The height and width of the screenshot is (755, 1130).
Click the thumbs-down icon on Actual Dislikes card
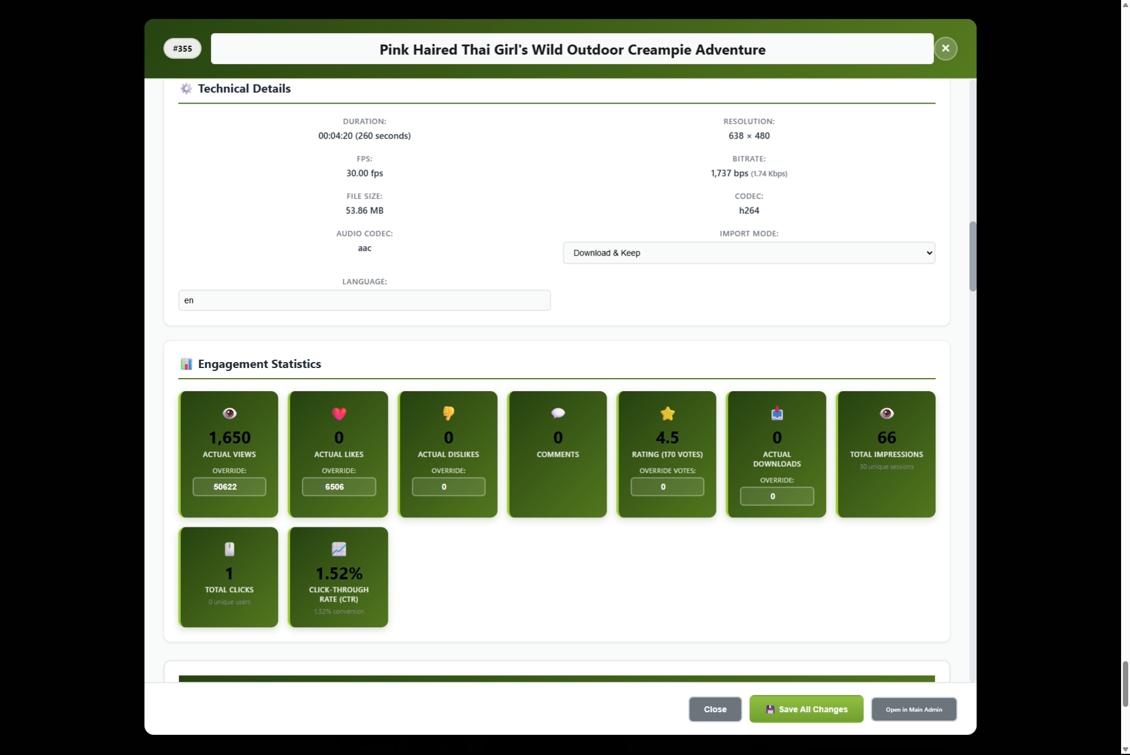coord(447,414)
